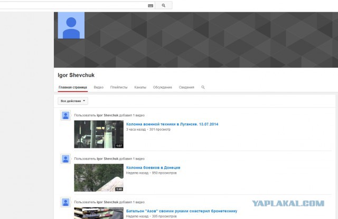Viewport: 338px width, 219px height.
Task: Click the text 'Неделю назад · 305 просмотров'
Action: (x=152, y=216)
